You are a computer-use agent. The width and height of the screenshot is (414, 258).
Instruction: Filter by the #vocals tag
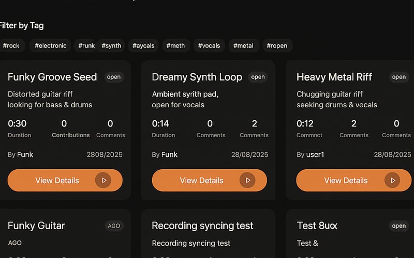209,45
